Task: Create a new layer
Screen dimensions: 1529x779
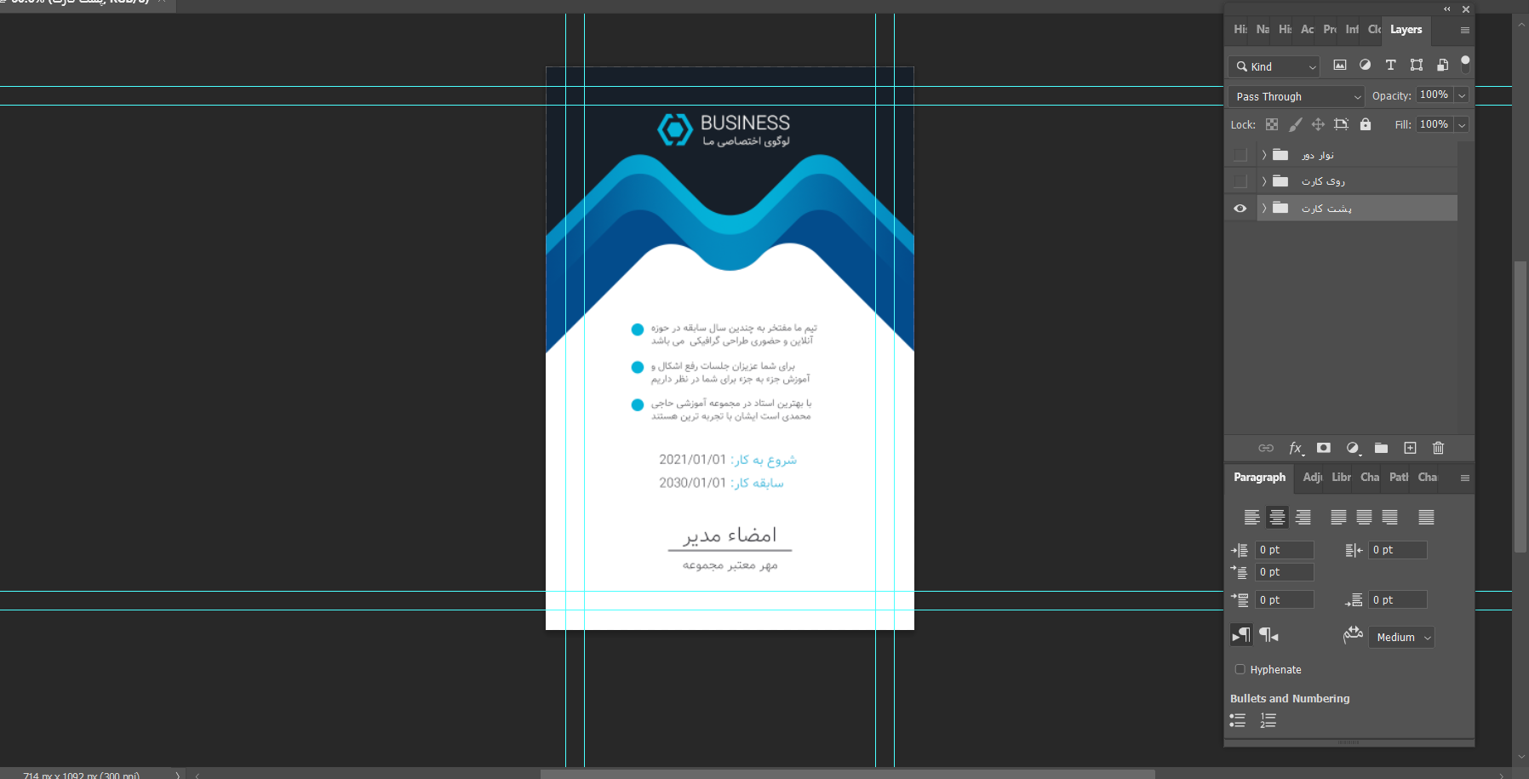Action: point(1410,448)
